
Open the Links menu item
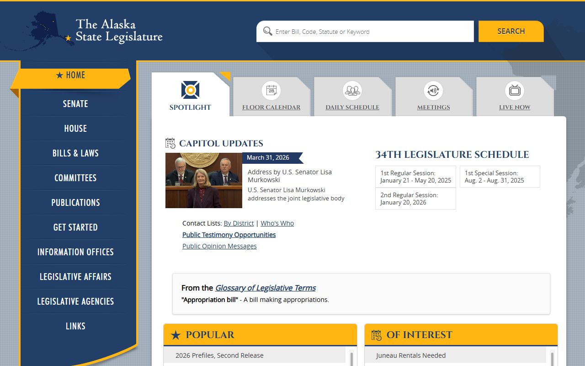(75, 326)
